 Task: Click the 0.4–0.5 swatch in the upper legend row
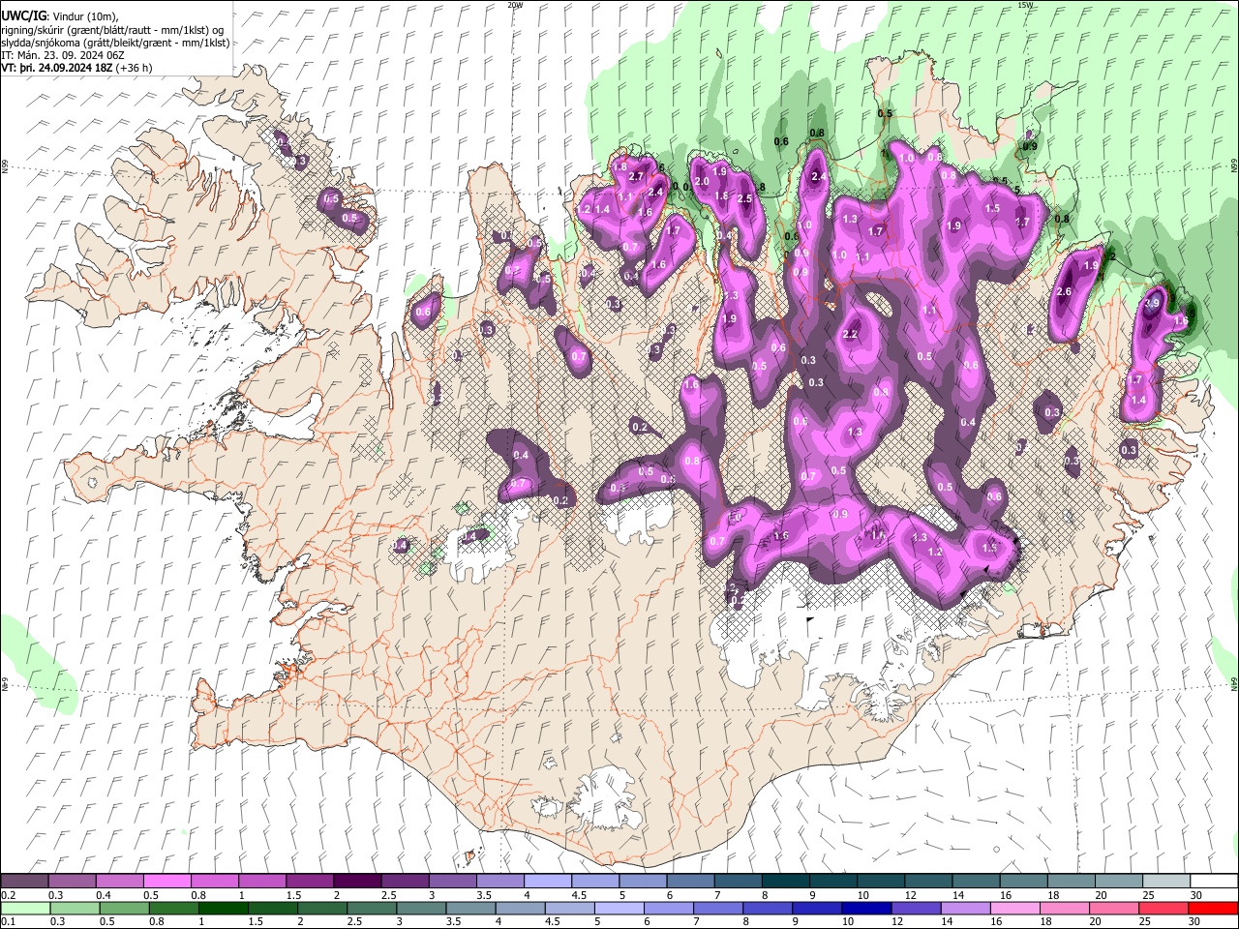click(119, 881)
